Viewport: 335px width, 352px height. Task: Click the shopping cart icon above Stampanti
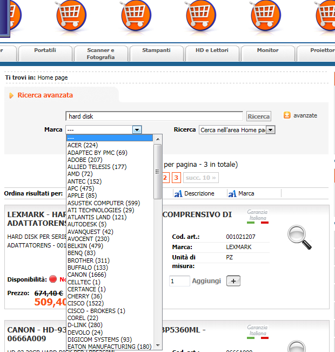click(x=136, y=15)
